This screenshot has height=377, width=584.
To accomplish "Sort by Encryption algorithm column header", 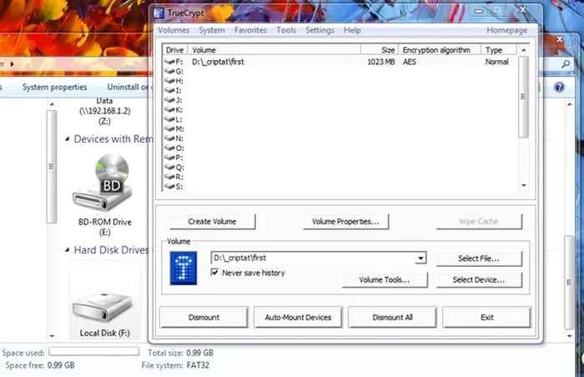I will tap(440, 50).
